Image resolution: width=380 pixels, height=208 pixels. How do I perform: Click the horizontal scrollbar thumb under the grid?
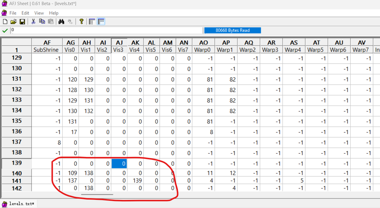coord(97,194)
